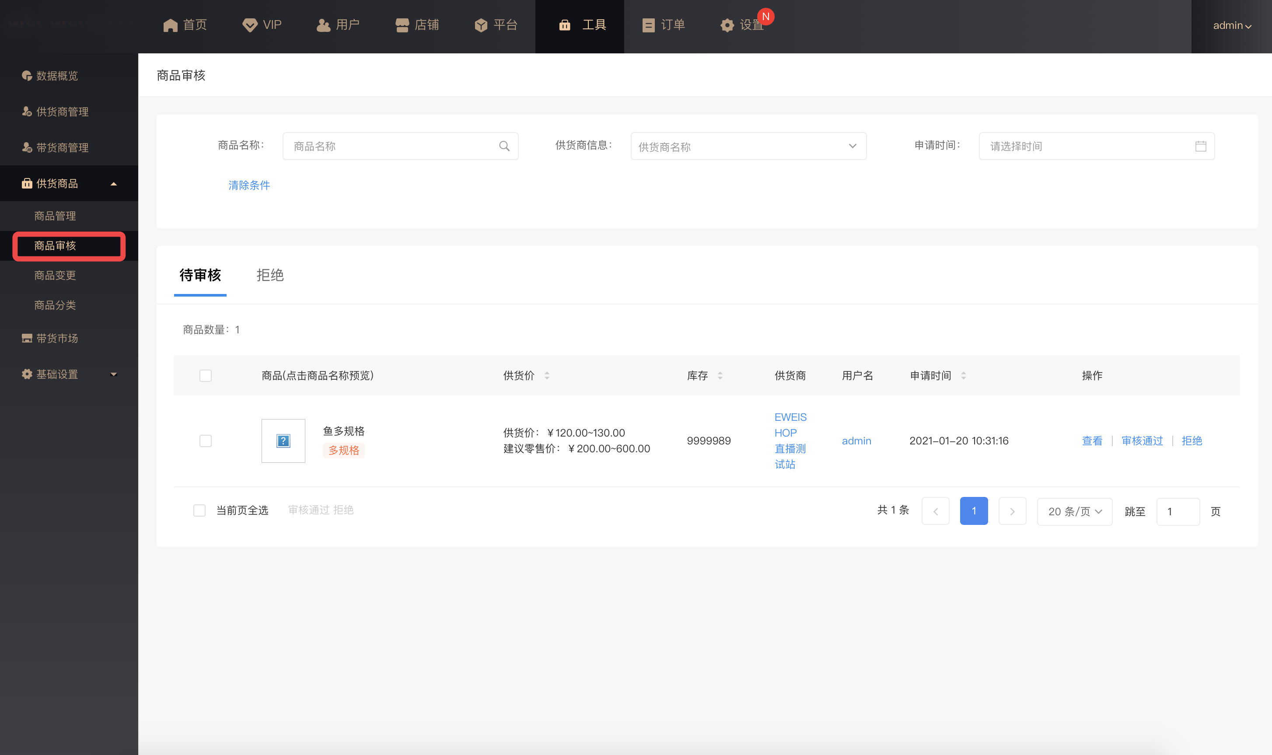Click the calendar icon in application time field
This screenshot has width=1272, height=755.
1200,146
